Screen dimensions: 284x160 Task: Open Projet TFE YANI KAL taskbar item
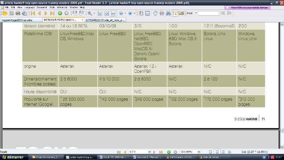coord(113,157)
